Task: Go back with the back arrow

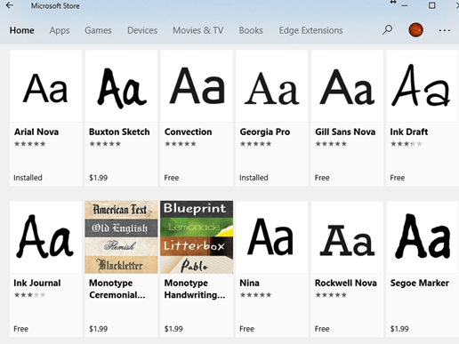Action: point(10,5)
